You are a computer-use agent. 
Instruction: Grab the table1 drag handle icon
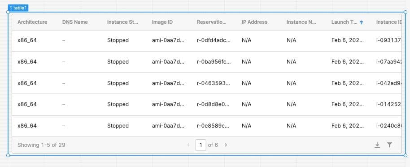click(11, 8)
